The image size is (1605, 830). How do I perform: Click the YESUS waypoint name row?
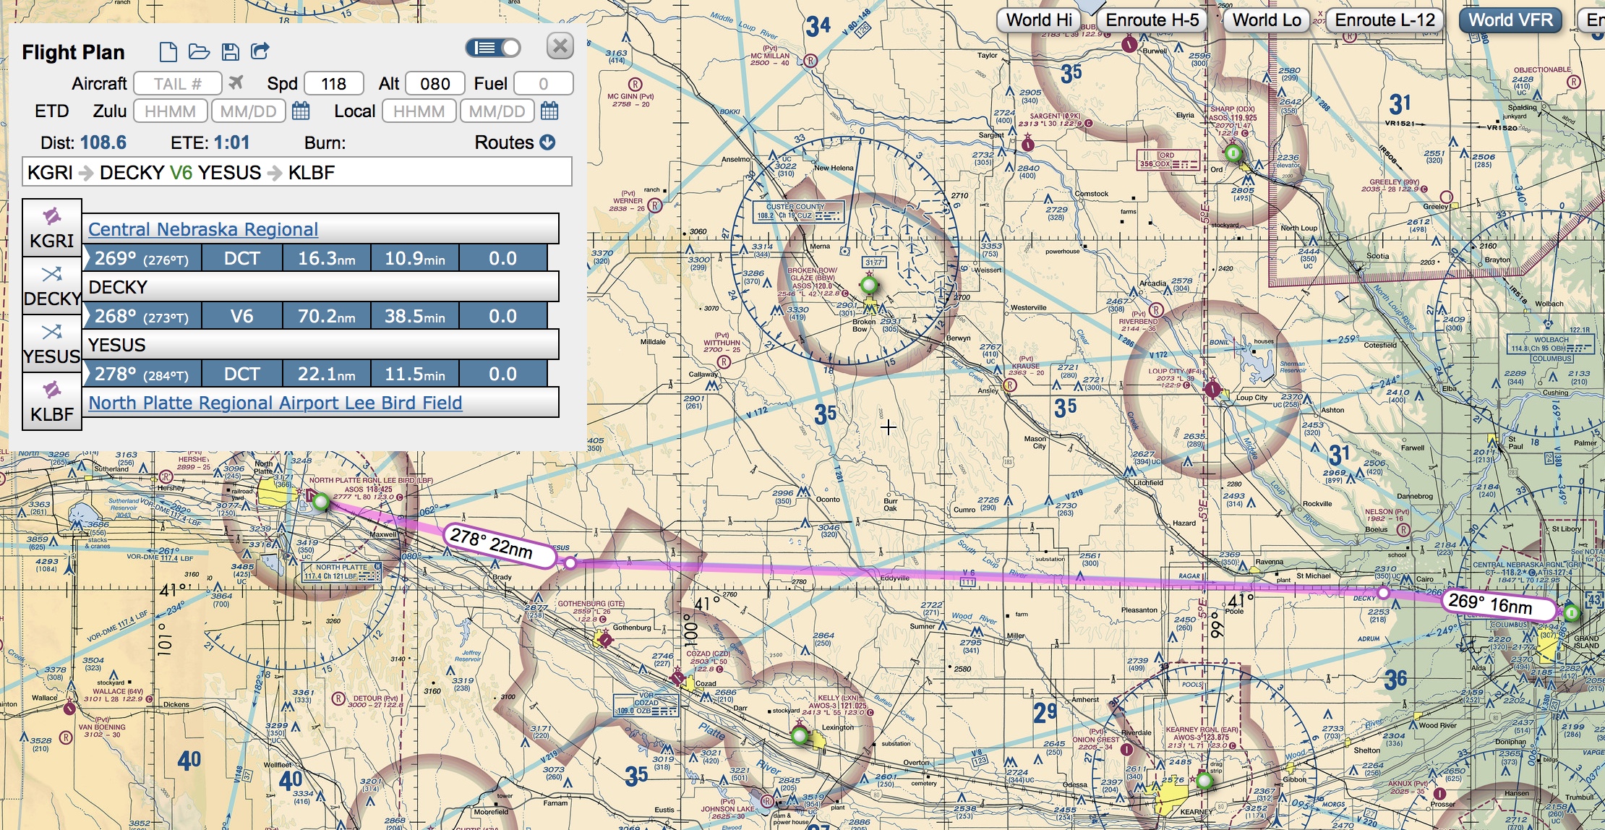pyautogui.click(x=320, y=345)
